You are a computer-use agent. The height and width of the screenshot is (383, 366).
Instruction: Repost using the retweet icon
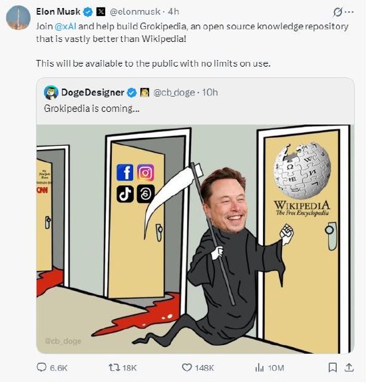pyautogui.click(x=114, y=368)
